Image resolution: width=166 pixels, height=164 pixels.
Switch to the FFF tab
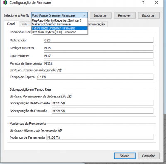24,24
